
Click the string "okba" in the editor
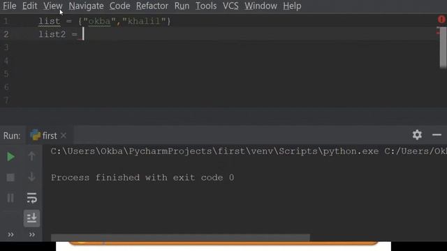(x=99, y=22)
